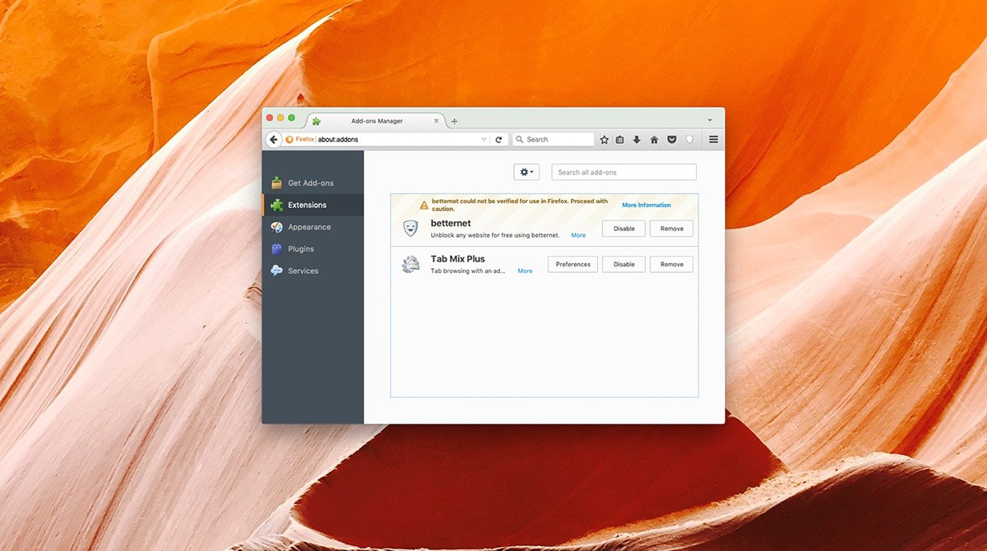Open the Downloads arrow icon
This screenshot has height=551, width=987.
[637, 140]
